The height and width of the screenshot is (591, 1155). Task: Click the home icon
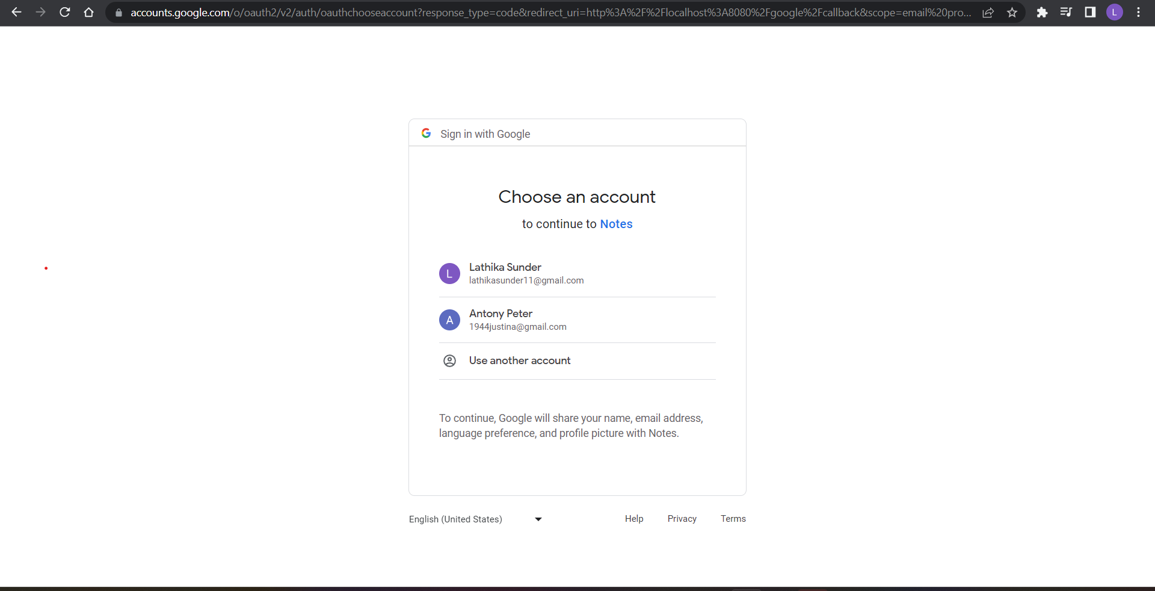point(88,12)
